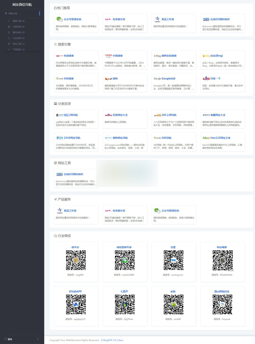Click the 2345网址导航 logo icon
This screenshot has width=255, height=344.
60,138
